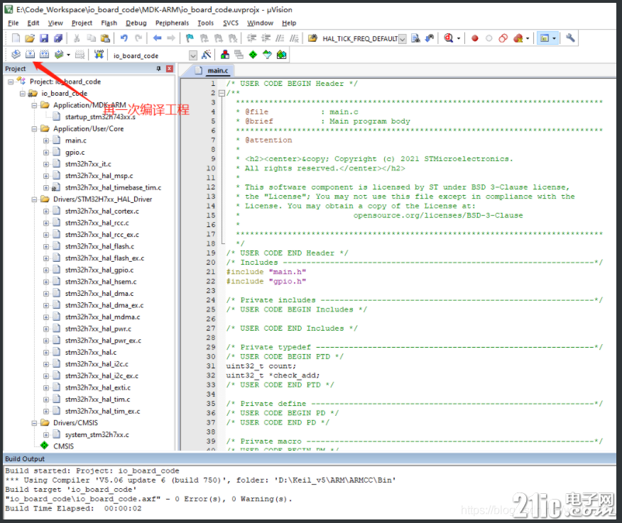Screen dimensions: 622x523
Task: Start debug session with the magnifier d icon
Action: click(448, 38)
